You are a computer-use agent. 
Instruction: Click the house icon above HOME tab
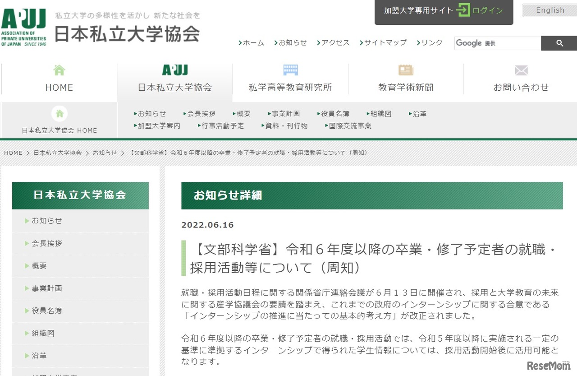[x=59, y=70]
